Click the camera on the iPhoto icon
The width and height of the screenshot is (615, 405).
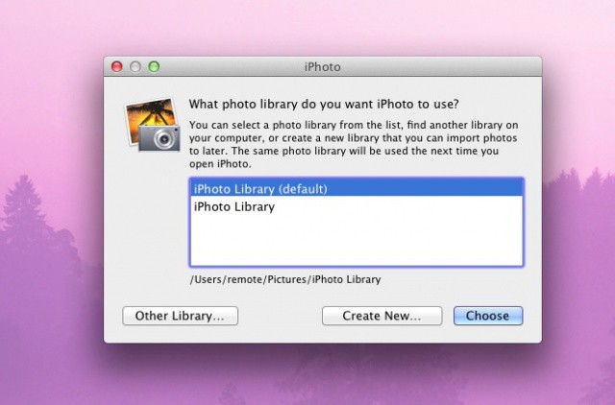(x=160, y=138)
